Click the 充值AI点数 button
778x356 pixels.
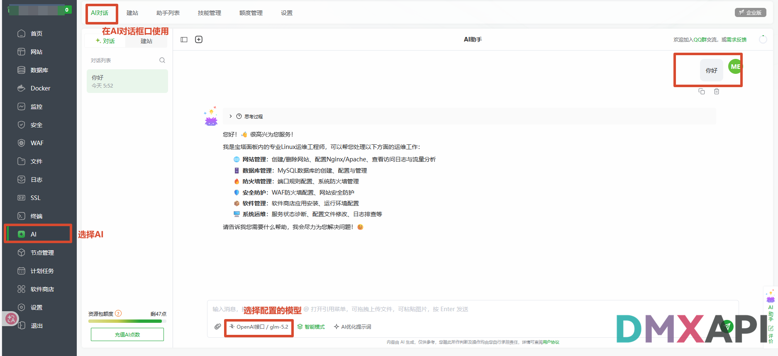point(127,334)
